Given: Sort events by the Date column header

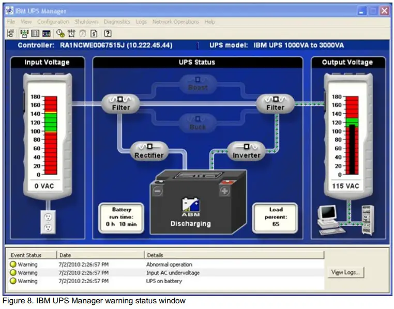Looking at the screenshot, I should (x=100, y=255).
